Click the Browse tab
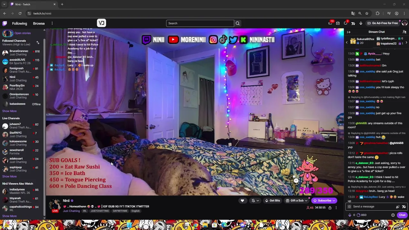409x230 pixels. click(39, 23)
